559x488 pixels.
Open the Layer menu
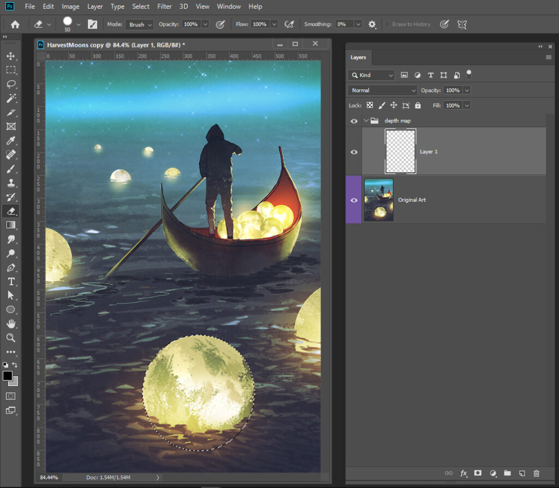[95, 7]
